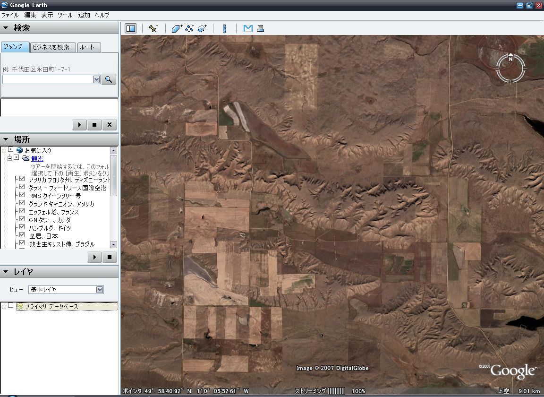Screen dimensions: 544x397
Task: Click the 観光 folder icon
Action: 25,158
